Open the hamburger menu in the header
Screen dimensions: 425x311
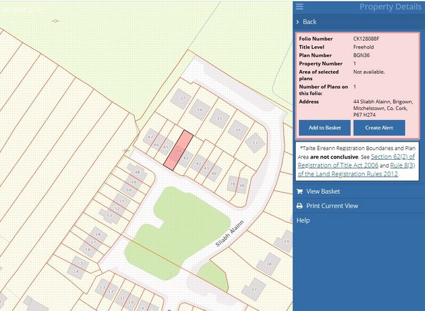click(299, 7)
